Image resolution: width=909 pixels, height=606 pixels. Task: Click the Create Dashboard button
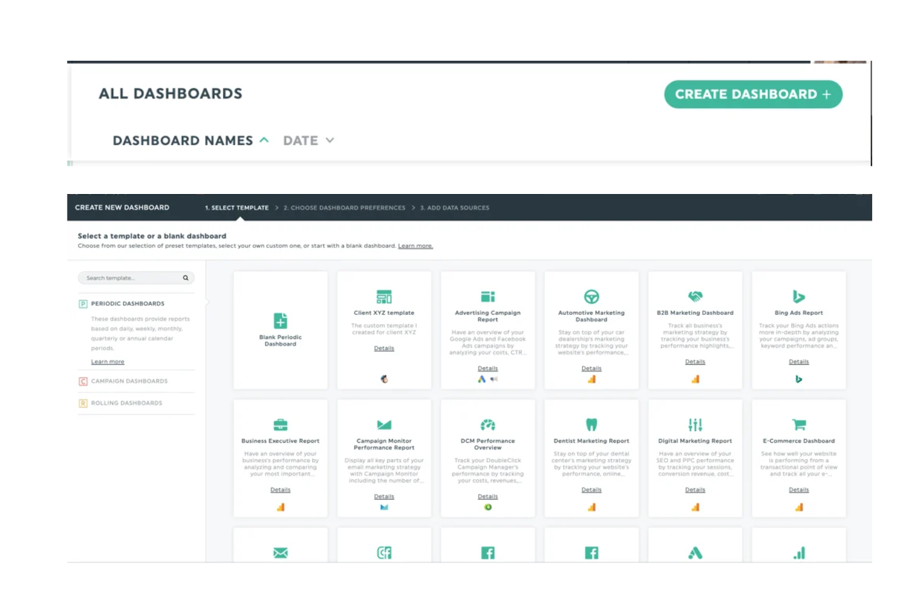click(x=753, y=95)
